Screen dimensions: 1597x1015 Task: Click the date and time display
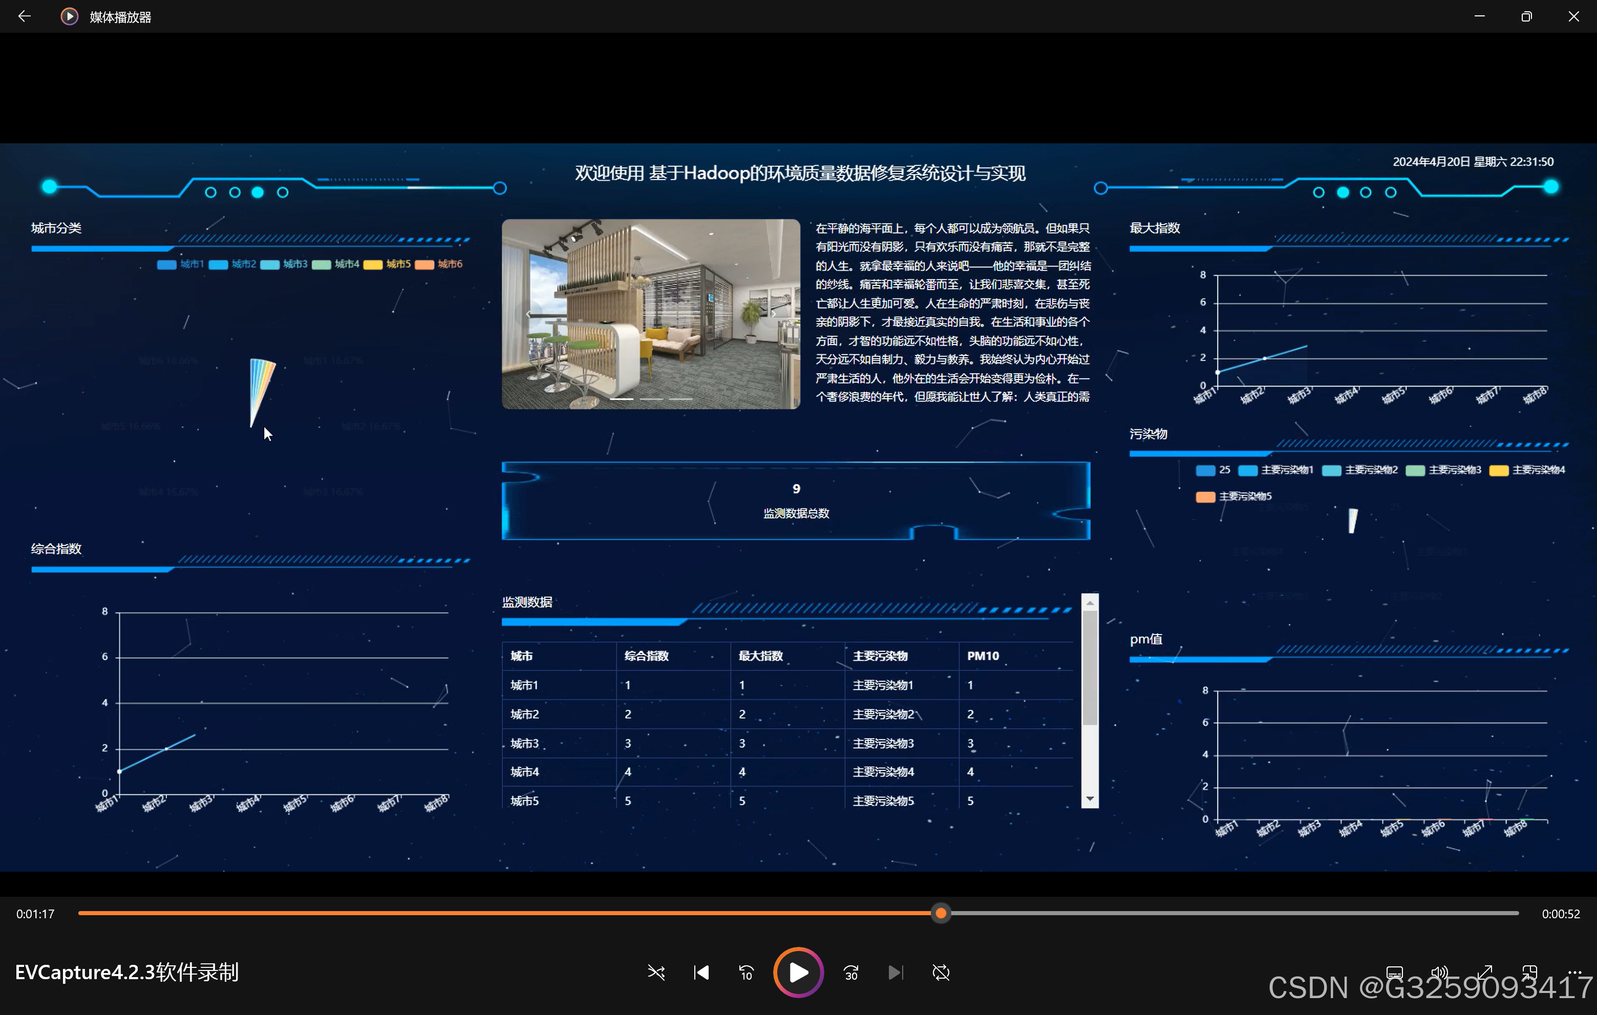coord(1472,162)
